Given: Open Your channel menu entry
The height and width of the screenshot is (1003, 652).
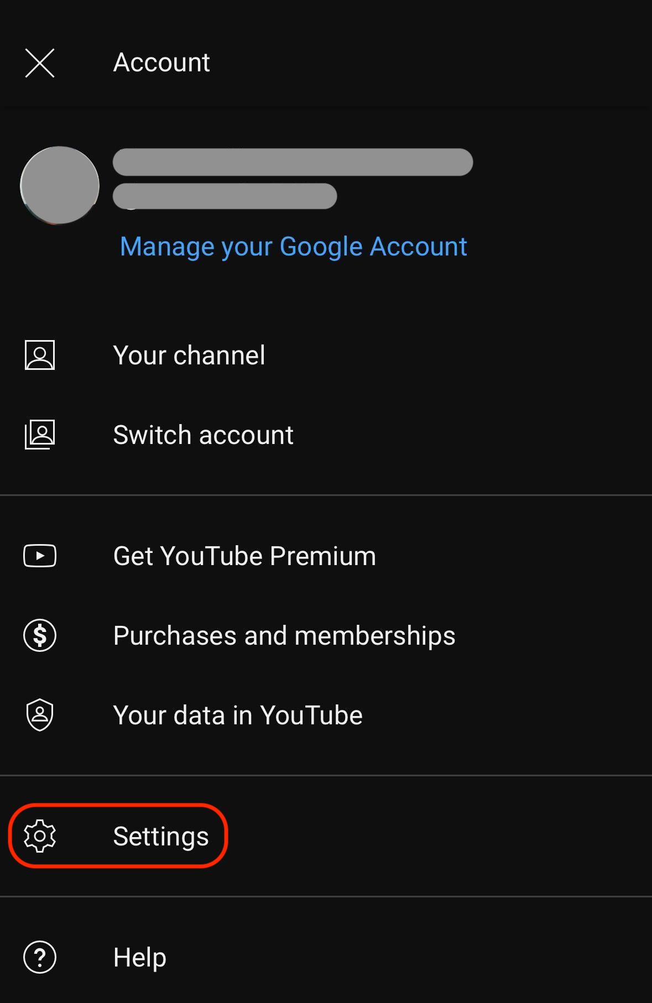Looking at the screenshot, I should pos(189,356).
